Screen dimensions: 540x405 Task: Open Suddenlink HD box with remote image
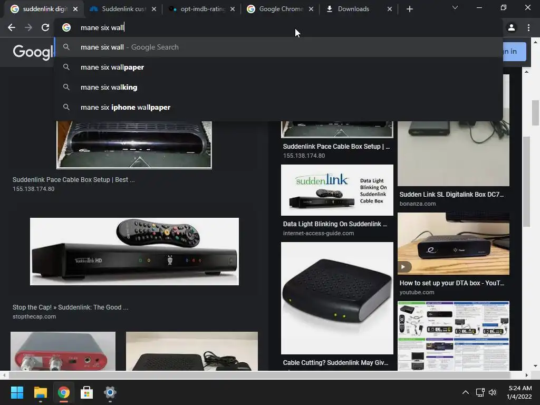pyautogui.click(x=134, y=252)
